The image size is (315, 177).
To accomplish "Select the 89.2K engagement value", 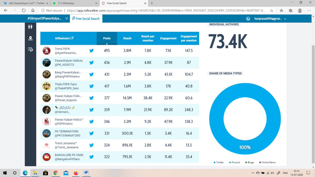I will (x=168, y=110).
